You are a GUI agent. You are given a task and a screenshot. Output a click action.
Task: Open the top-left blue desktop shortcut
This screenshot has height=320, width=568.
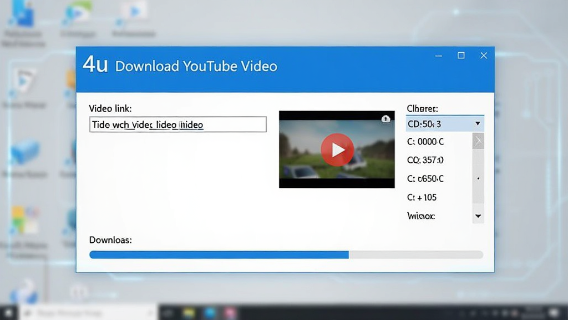click(x=23, y=14)
